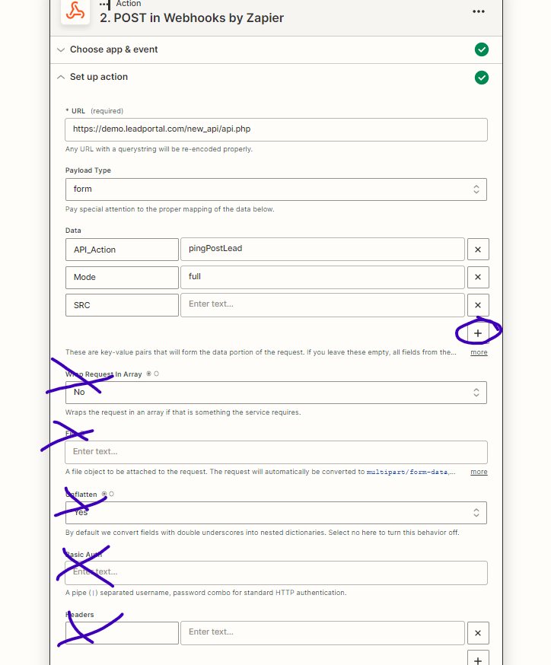Remove the Headers row
Screen dimensions: 551x665
point(478,633)
